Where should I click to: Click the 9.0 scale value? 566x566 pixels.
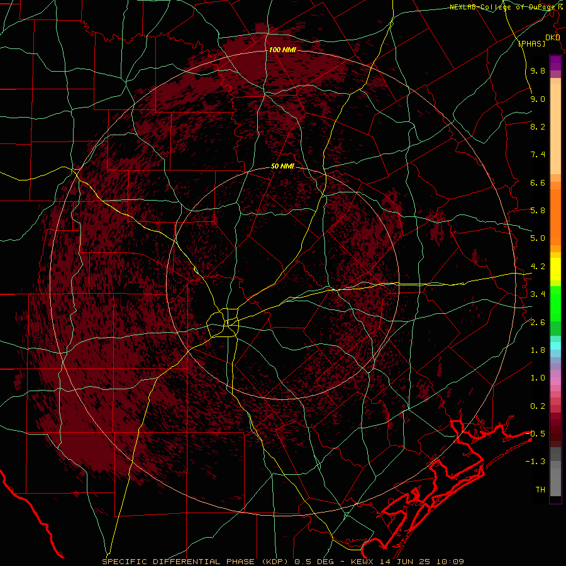pos(538,99)
